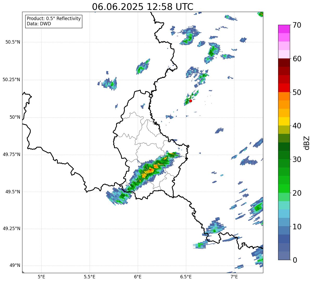Viewport: 313px width, 282px height.
Task: Click the olive colorbar segment just below 40
Action: [284, 130]
